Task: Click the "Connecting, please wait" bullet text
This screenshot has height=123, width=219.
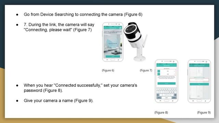Action: (x=59, y=27)
